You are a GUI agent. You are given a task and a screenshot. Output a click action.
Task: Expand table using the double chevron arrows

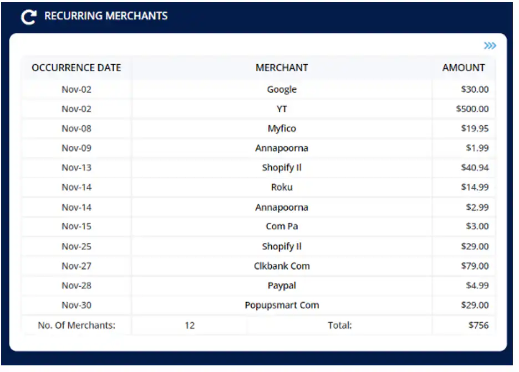(490, 45)
